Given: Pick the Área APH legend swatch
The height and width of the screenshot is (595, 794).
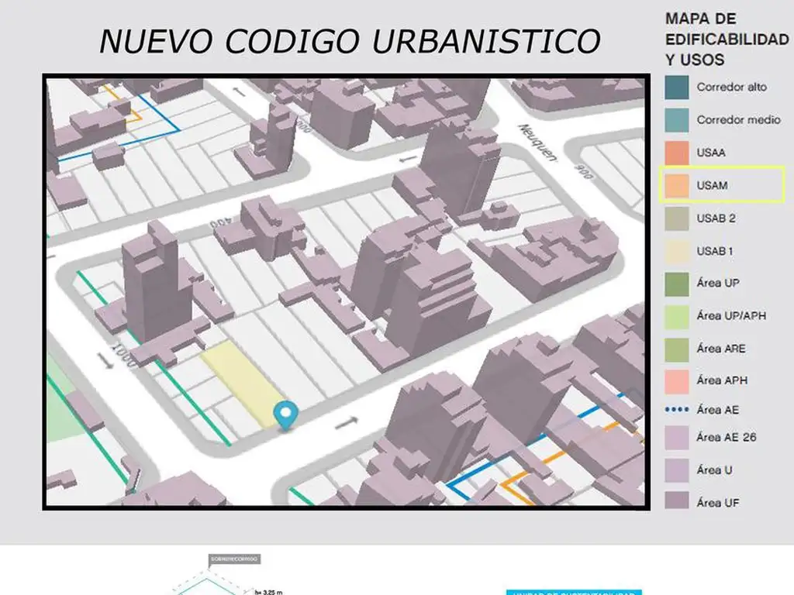Looking at the screenshot, I should 676,381.
